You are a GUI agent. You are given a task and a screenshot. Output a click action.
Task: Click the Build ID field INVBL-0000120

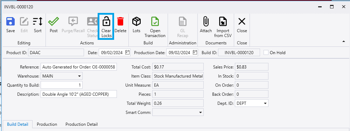click(x=239, y=53)
